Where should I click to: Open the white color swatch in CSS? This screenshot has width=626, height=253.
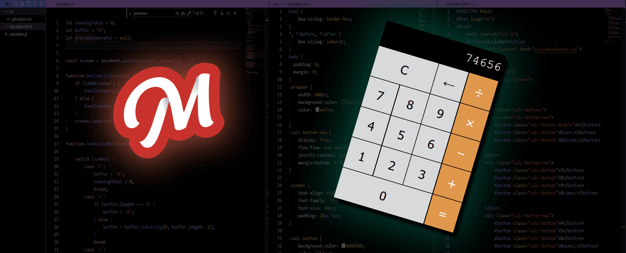pyautogui.click(x=317, y=110)
